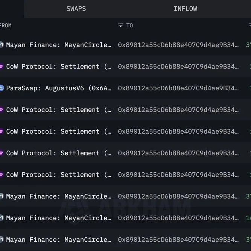Click the blue ParaSwap logo icon
The height and width of the screenshot is (251, 251).
tap(2, 88)
